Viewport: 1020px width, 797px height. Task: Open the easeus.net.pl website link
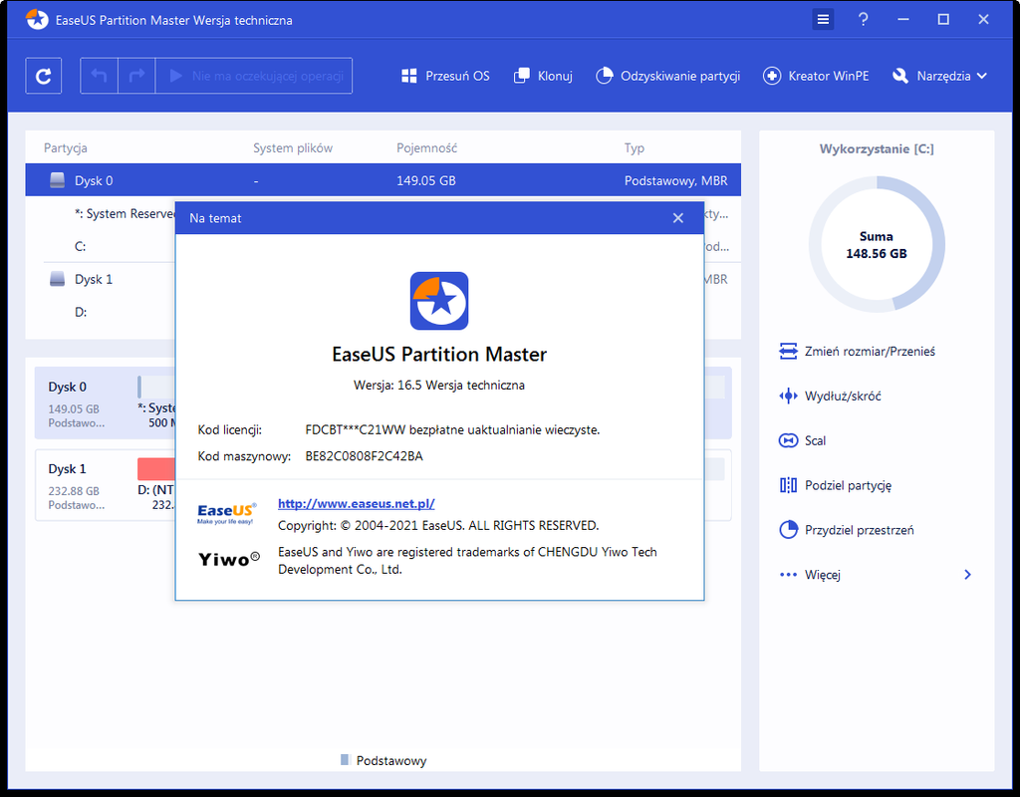point(357,503)
